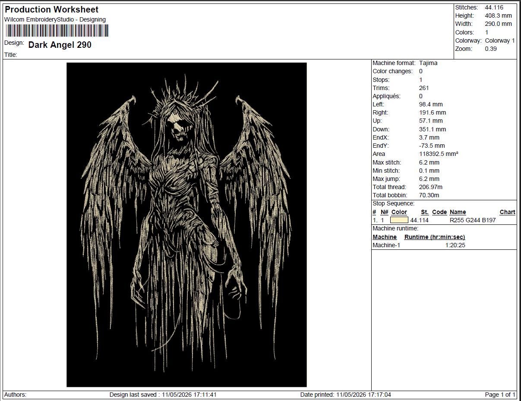
Task: Click the stitch count 44.114 in stop row
Action: 419,220
